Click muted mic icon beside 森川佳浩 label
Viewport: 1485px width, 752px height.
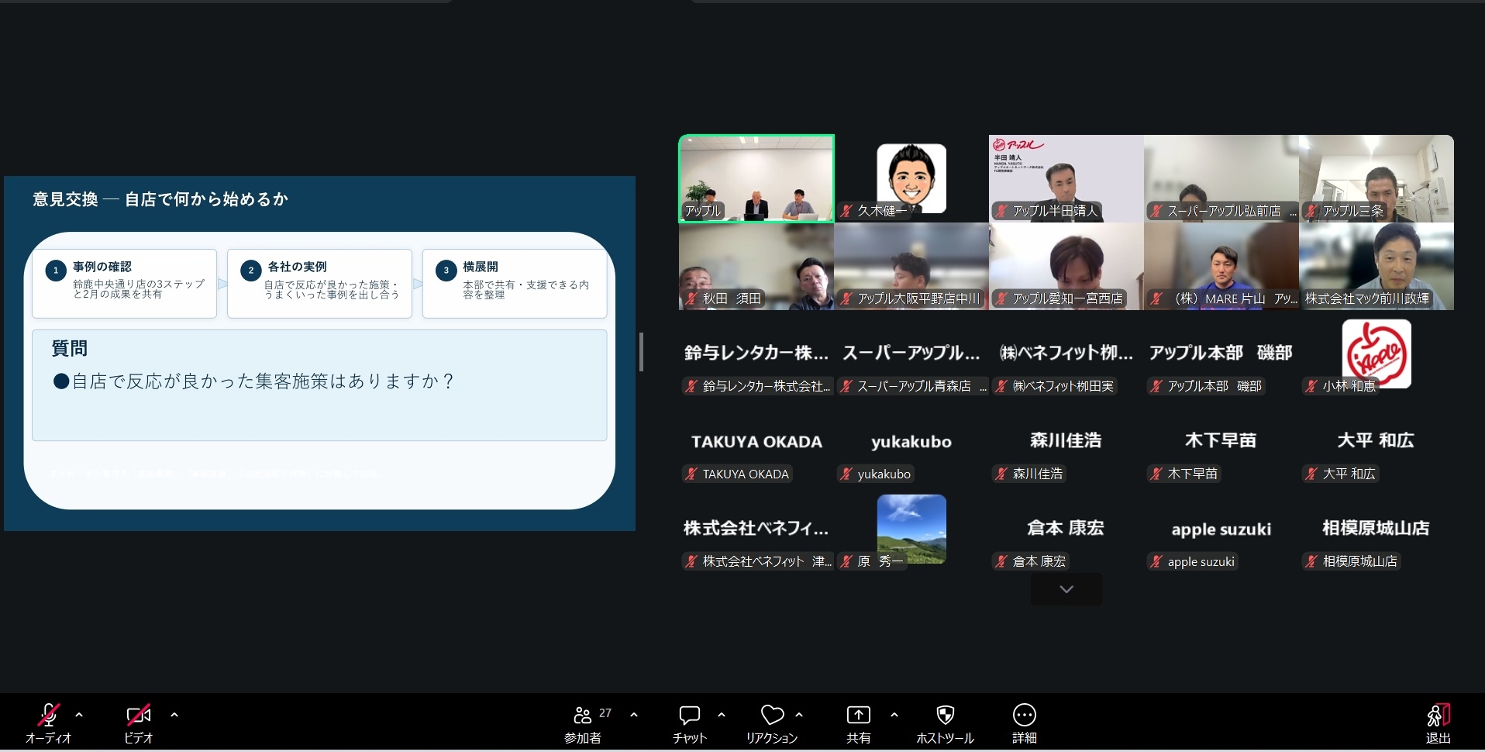click(1001, 474)
